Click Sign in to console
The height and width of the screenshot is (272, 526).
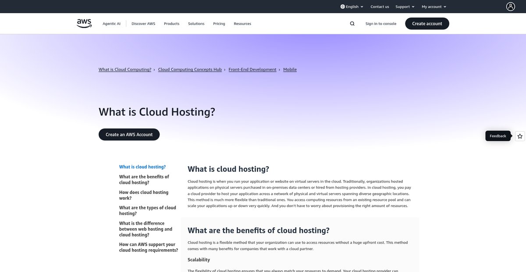381,24
